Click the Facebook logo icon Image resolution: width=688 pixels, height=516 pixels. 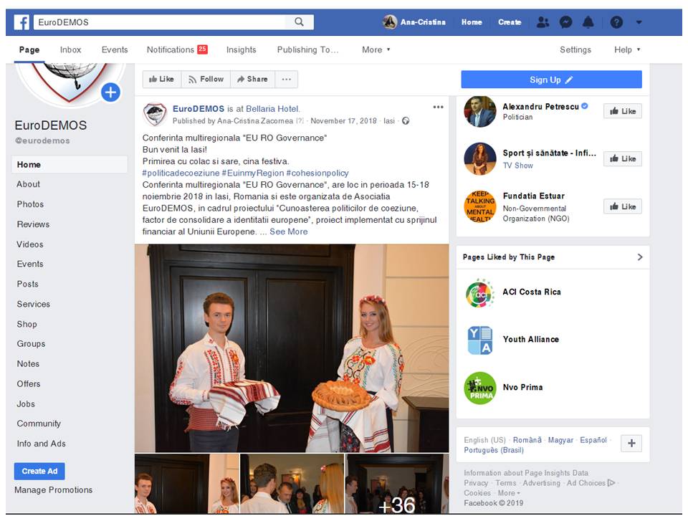(x=21, y=22)
